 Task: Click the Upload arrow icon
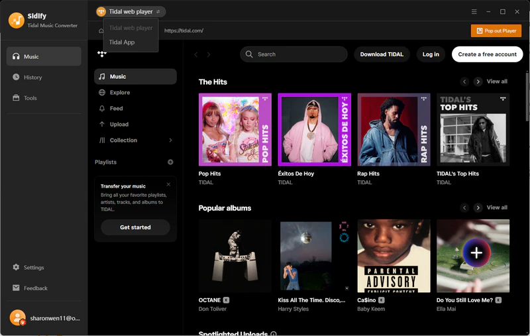click(x=102, y=124)
